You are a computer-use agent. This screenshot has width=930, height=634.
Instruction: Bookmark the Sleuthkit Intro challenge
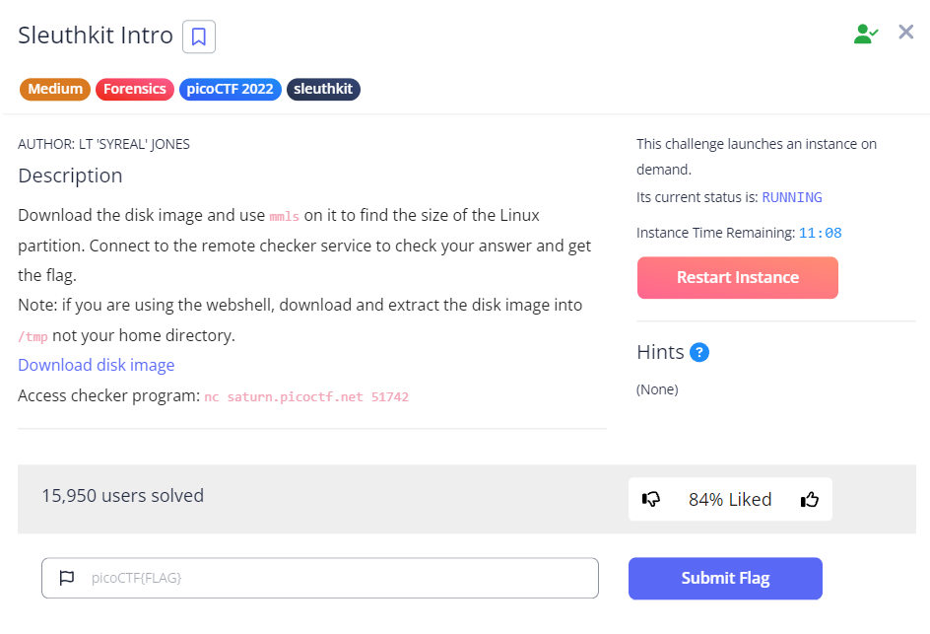[199, 37]
